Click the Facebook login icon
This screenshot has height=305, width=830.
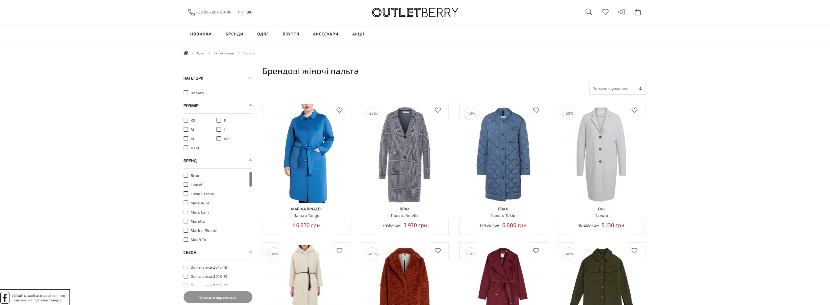[5, 297]
